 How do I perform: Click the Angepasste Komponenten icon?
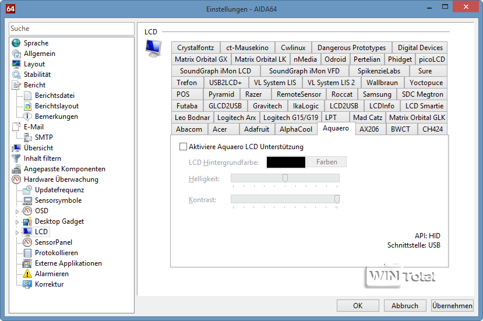(x=16, y=169)
